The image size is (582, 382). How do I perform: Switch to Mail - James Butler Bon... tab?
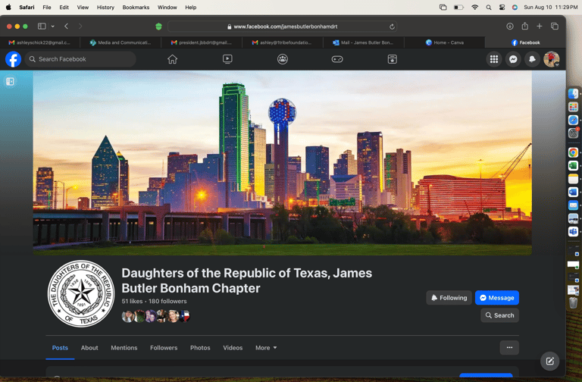364,42
